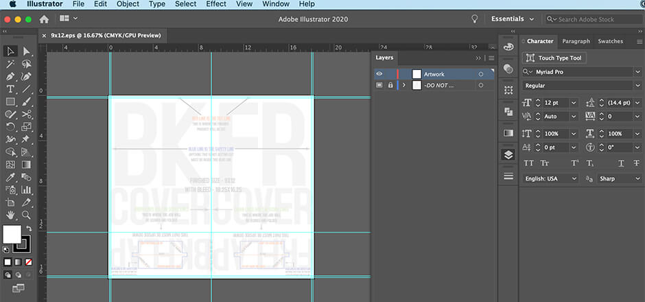Select the Artboard tool
645x302 pixels.
tap(10, 202)
